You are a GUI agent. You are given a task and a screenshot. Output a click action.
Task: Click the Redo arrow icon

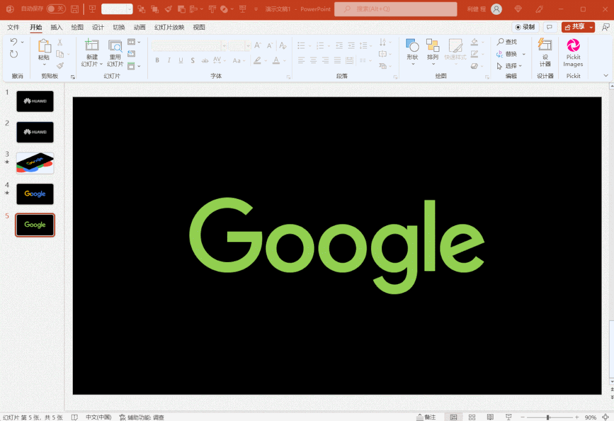pyautogui.click(x=14, y=54)
